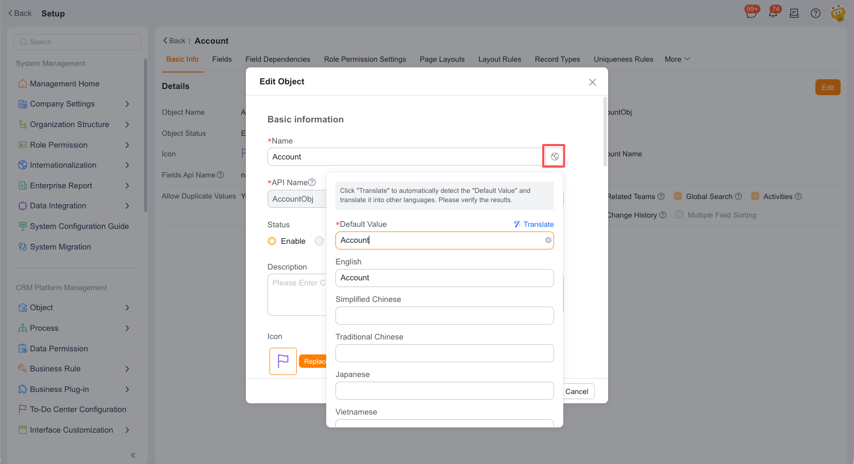Click the flag icon thumbnail in the dialog

283,361
